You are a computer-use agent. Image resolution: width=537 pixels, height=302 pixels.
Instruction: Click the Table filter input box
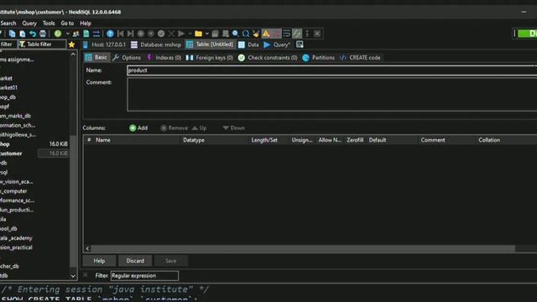pos(42,44)
